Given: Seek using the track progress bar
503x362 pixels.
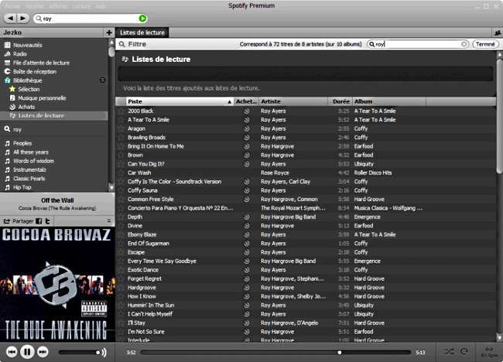Looking at the screenshot, I should pos(275,353).
